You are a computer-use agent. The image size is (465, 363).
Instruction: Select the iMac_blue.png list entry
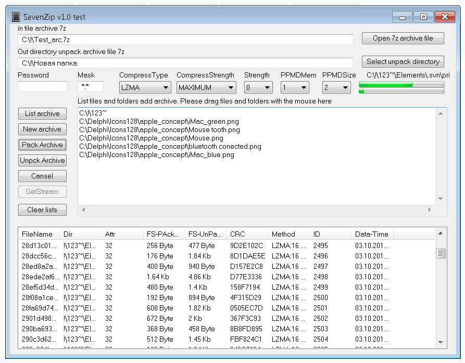[157, 154]
